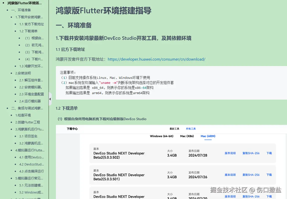Open outline item 4.模拟器运行Flutte...
Viewport: 287px width, 199px height.
point(30,150)
